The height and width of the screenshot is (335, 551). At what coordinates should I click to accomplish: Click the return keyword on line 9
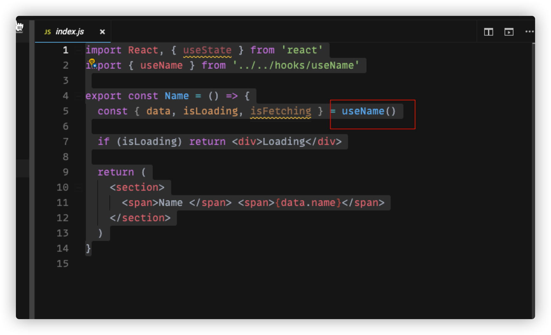[x=115, y=172]
